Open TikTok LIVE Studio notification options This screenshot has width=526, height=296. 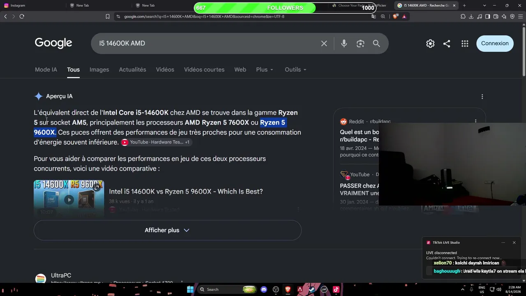click(x=503, y=243)
